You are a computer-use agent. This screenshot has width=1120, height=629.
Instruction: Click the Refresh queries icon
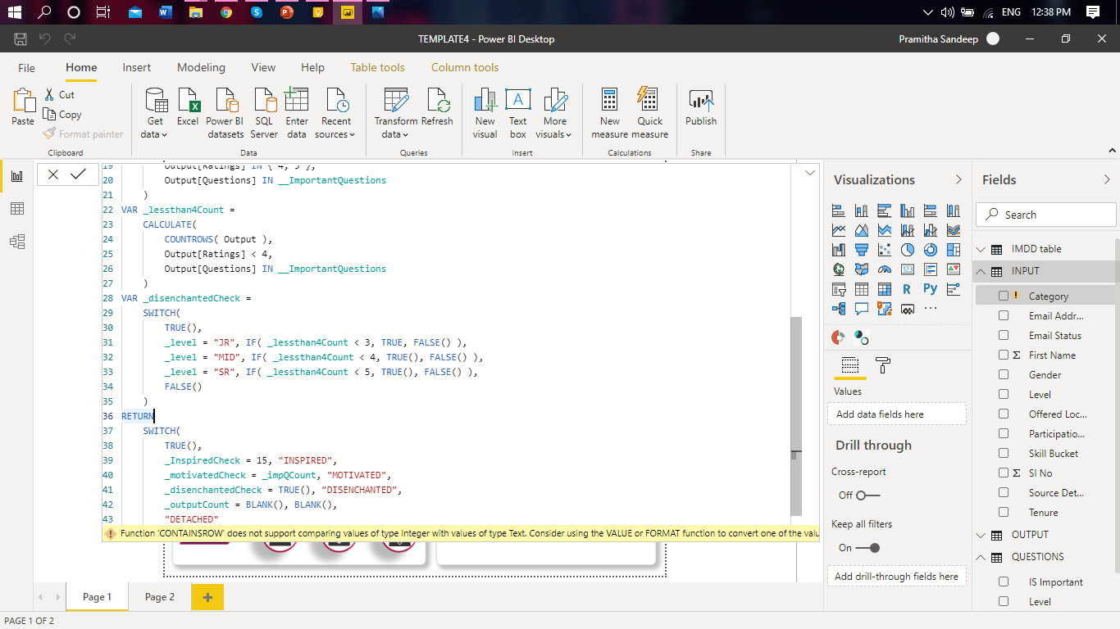point(437,107)
